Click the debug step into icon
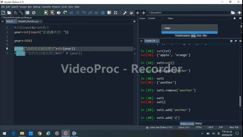Image resolution: width=243 pixels, height=137 pixels. (x=84, y=13)
